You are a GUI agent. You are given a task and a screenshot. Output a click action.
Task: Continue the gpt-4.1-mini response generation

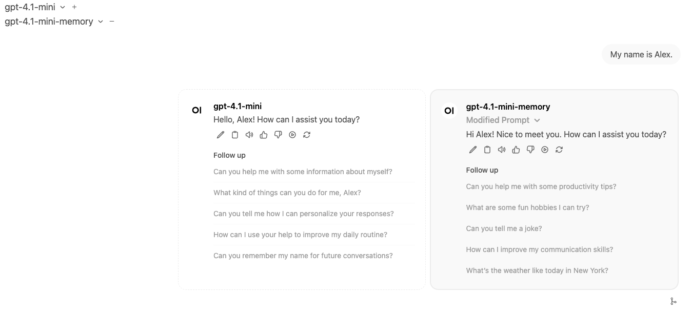292,134
